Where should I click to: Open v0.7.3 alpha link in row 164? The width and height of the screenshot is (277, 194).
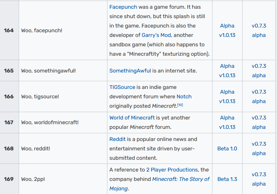(x=259, y=31)
